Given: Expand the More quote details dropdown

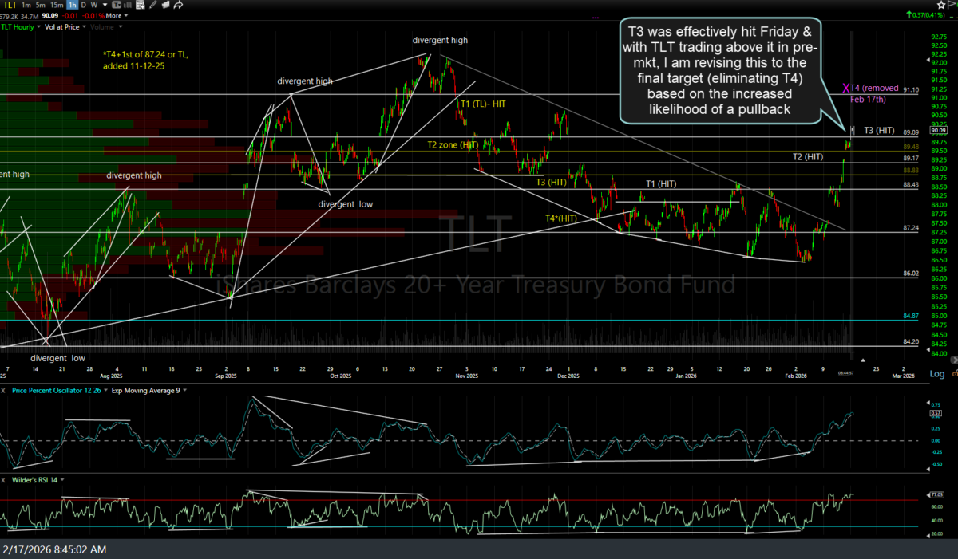Looking at the screenshot, I should point(116,15).
